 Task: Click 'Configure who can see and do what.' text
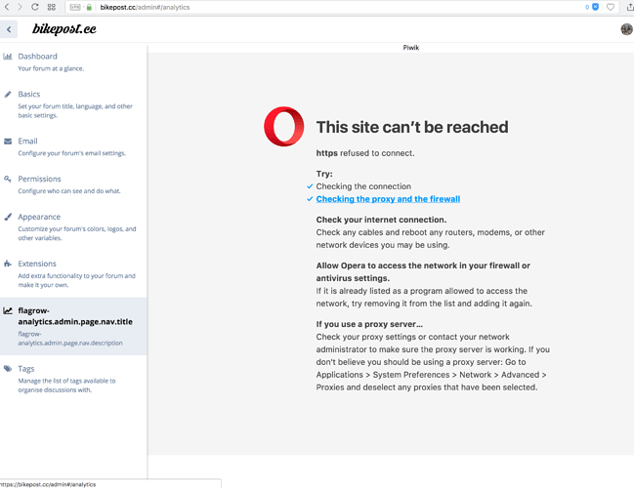click(x=69, y=190)
